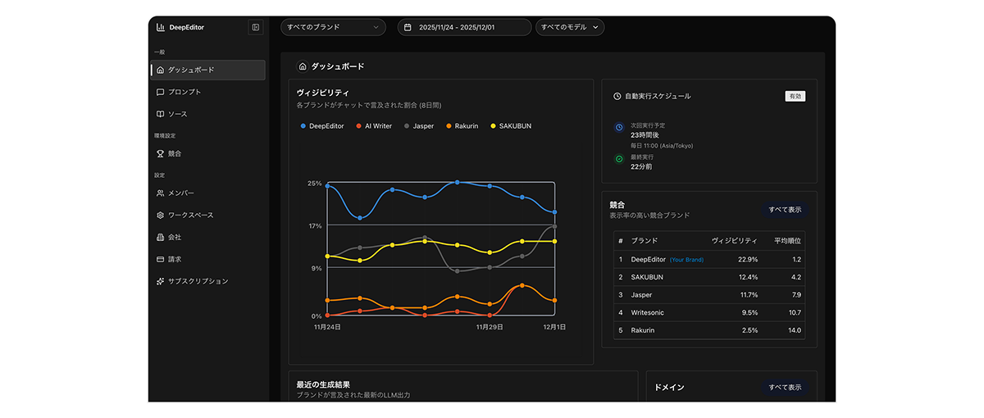Select the SAKUBUN row in competitors table
This screenshot has height=418, width=984.
coord(709,277)
